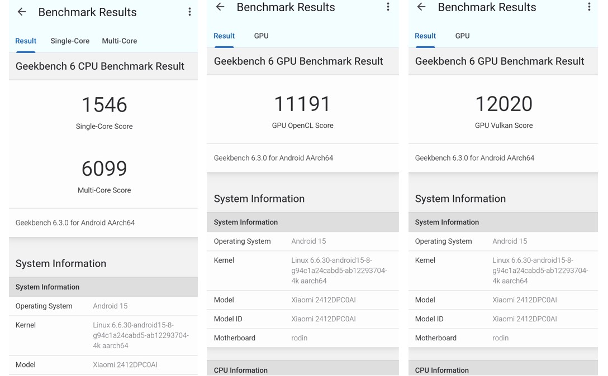
Task: Click 'GPU OpenCL Score' label
Action: (302, 126)
